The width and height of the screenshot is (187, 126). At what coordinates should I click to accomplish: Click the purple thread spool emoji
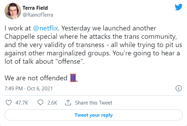click(x=74, y=78)
